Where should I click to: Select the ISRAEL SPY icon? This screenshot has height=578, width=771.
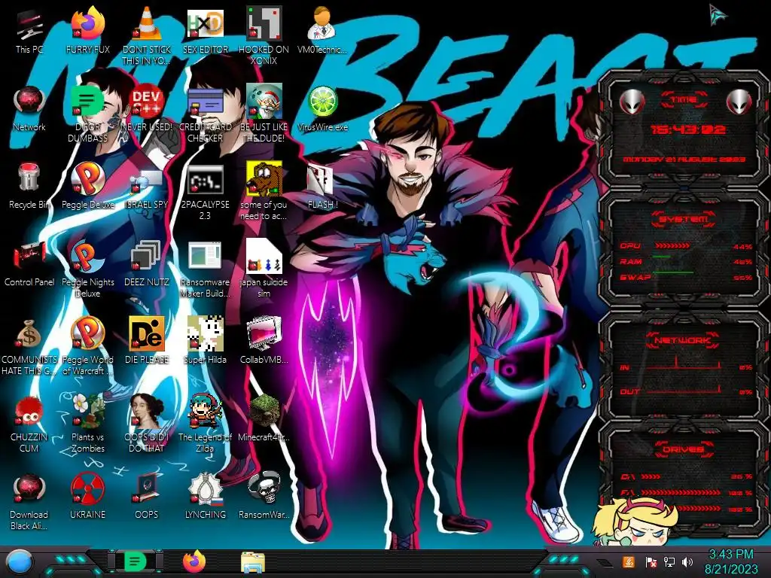point(147,182)
